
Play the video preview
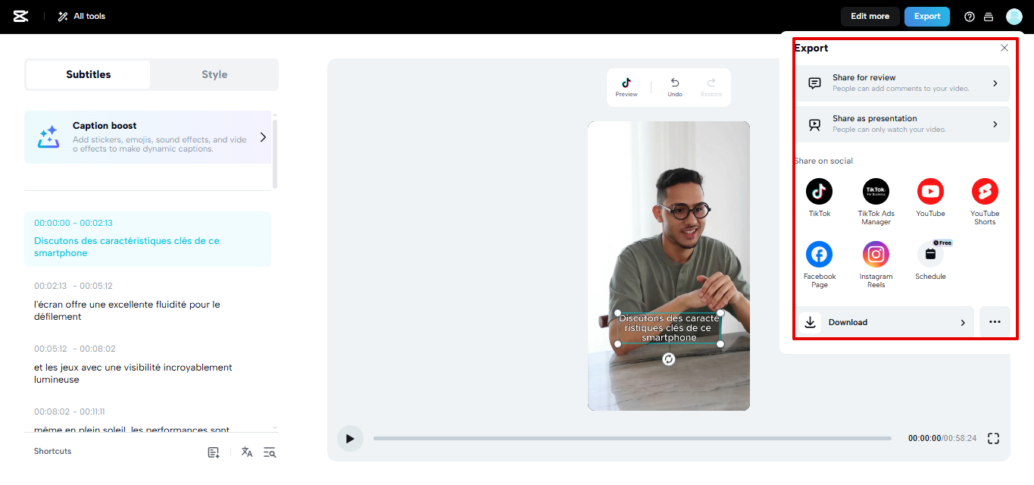point(350,438)
